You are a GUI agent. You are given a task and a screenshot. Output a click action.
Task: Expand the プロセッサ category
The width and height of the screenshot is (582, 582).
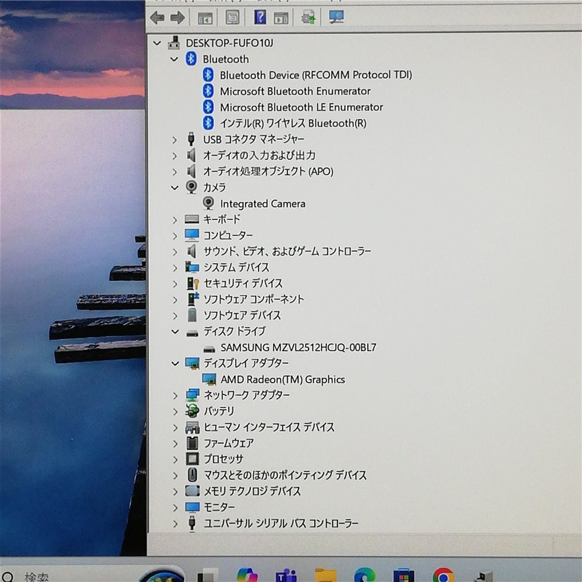[176, 459]
